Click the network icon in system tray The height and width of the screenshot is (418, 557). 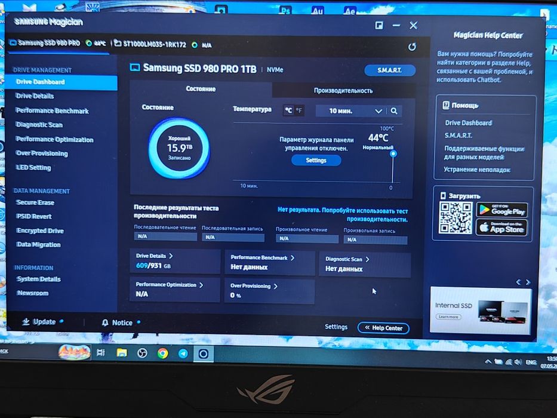pyautogui.click(x=509, y=362)
